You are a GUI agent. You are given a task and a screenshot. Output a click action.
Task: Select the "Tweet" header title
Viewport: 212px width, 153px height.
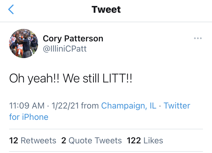point(106,10)
